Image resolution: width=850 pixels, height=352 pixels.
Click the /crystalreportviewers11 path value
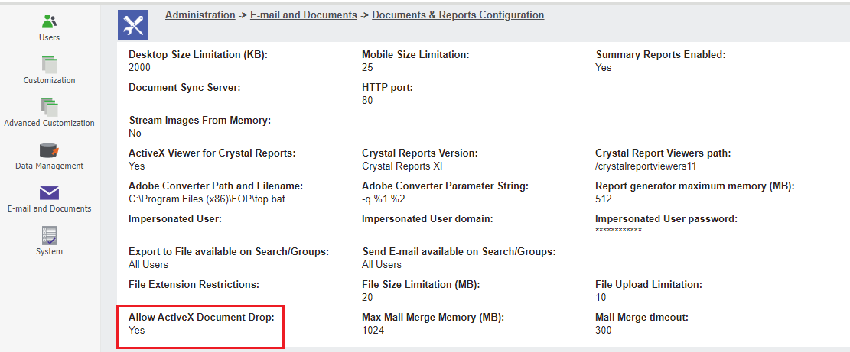coord(645,166)
